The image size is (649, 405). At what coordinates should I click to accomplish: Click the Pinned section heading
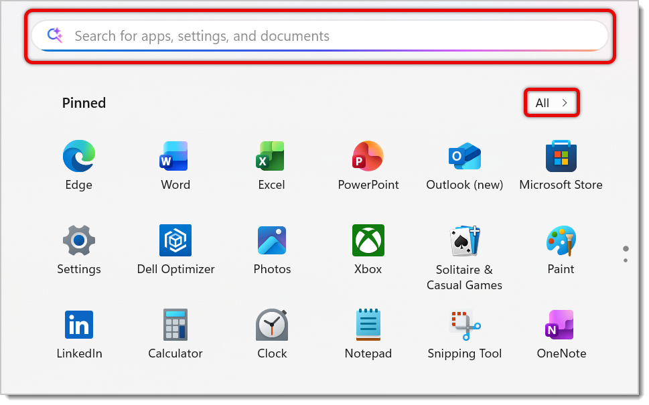84,102
